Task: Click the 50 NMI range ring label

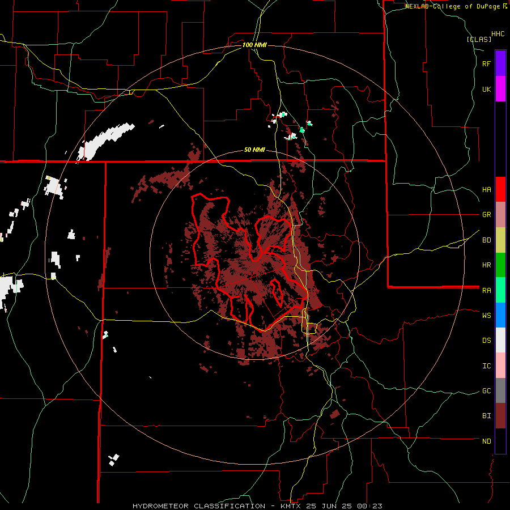Action: click(254, 150)
